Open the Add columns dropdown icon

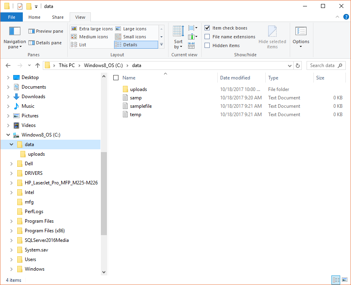tap(193, 37)
